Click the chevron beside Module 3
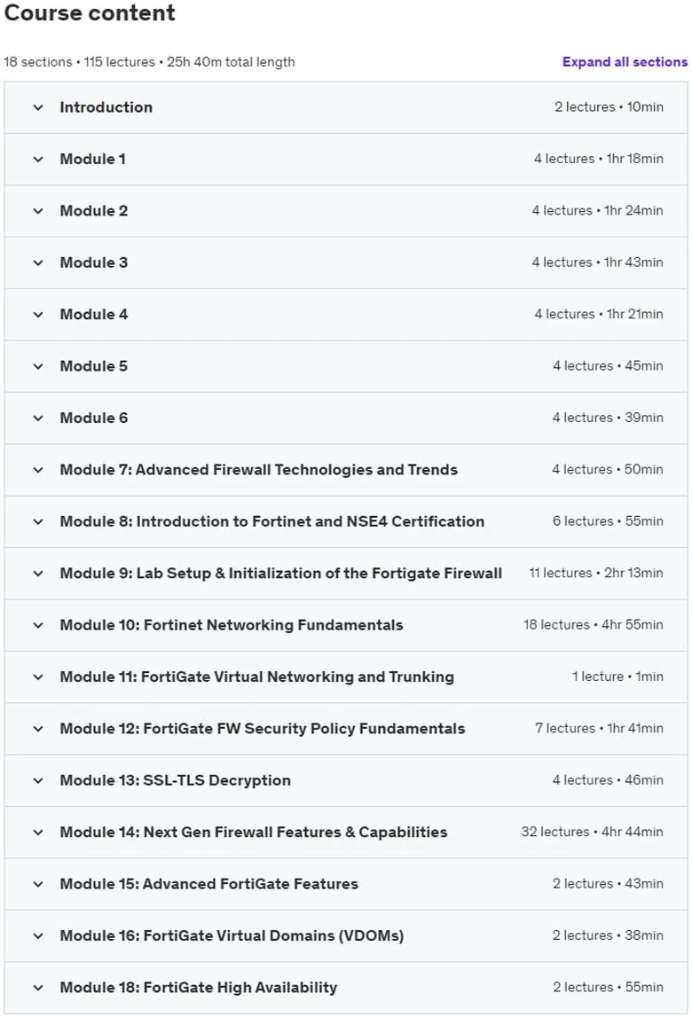692x1017 pixels. [38, 263]
